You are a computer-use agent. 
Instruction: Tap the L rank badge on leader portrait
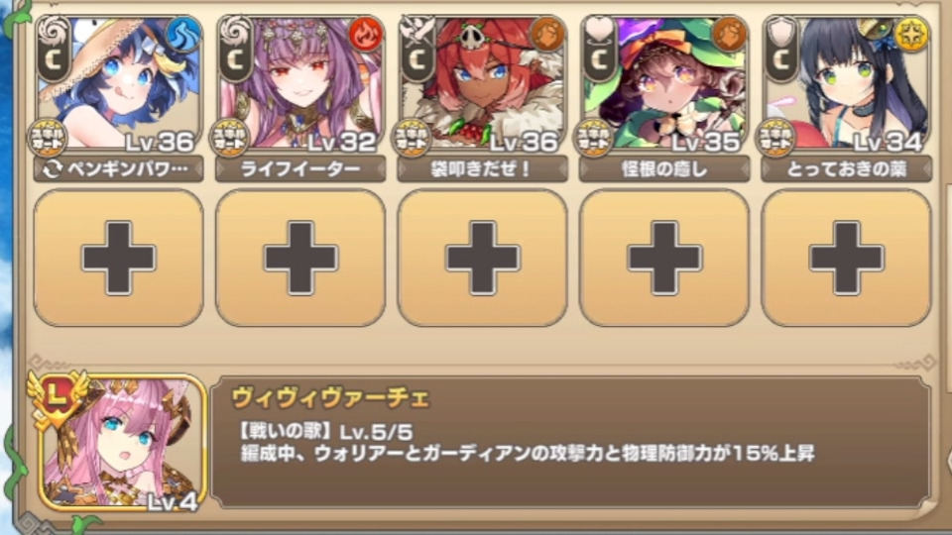pyautogui.click(x=58, y=398)
